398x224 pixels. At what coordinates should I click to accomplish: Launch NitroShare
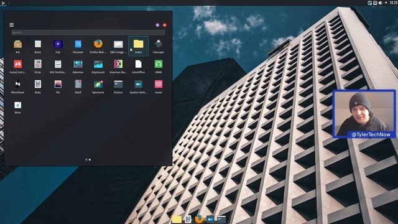pyautogui.click(x=17, y=86)
